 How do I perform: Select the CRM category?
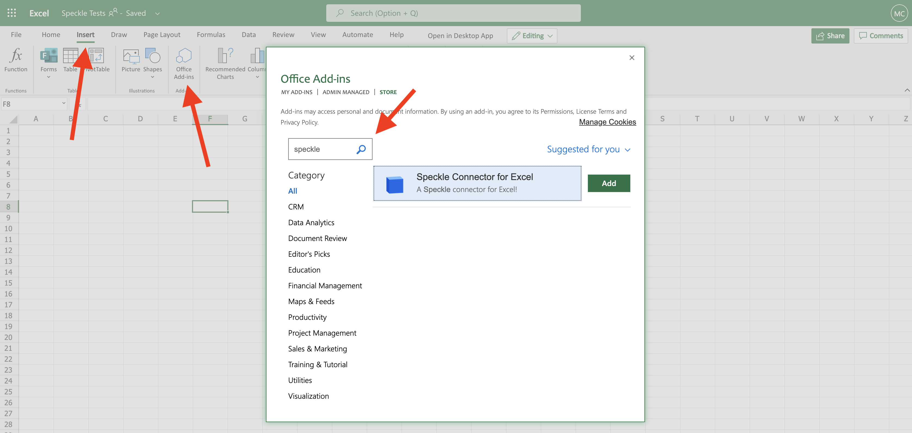pyautogui.click(x=296, y=207)
